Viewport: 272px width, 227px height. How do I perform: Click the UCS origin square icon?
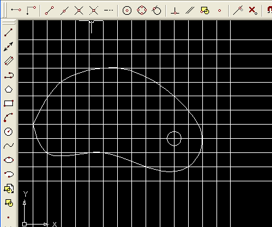pos(24,224)
